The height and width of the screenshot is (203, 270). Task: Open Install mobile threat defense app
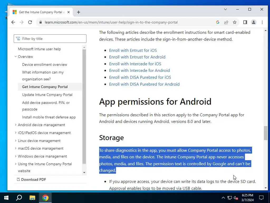(x=49, y=117)
